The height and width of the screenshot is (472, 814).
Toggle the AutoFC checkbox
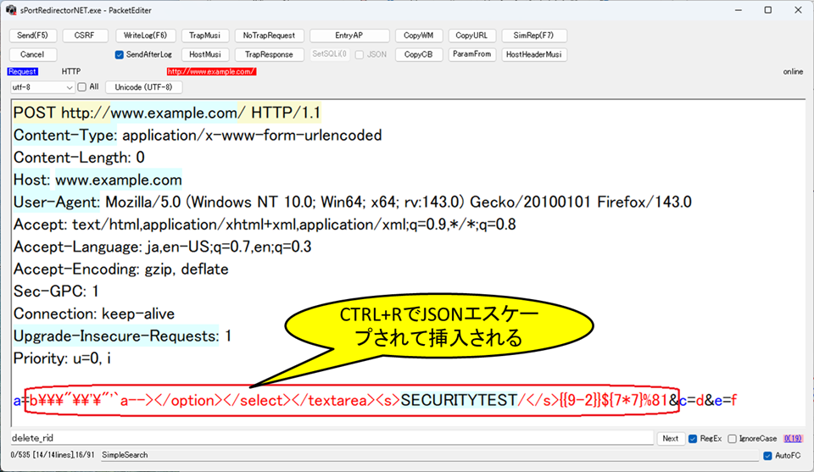pos(767,455)
